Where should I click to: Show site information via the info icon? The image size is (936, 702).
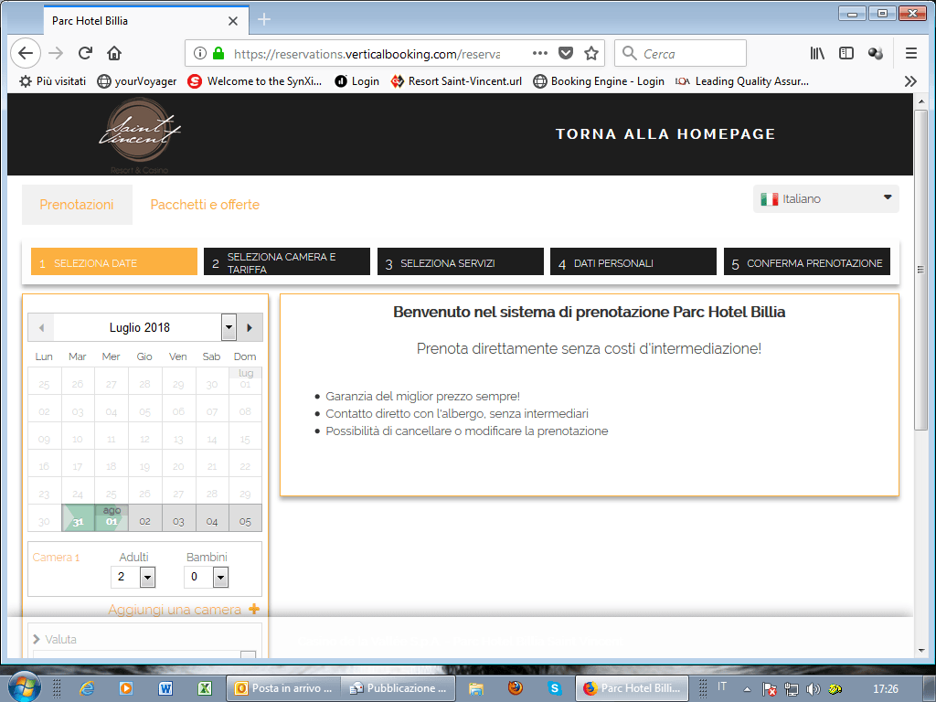(200, 53)
